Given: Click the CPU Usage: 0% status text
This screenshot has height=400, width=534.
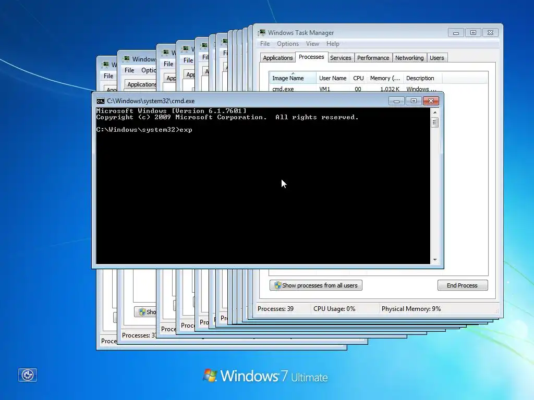Looking at the screenshot, I should click(x=334, y=309).
